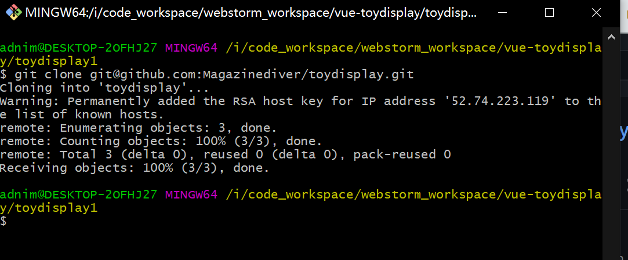
Task: Click the Magazinediver/toydisplay.git repository text
Action: 308,74
